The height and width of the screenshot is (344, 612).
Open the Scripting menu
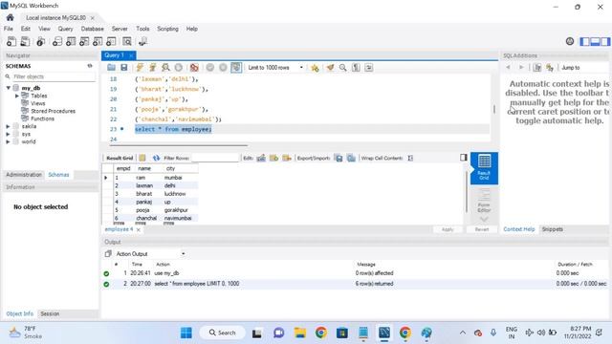(x=167, y=29)
